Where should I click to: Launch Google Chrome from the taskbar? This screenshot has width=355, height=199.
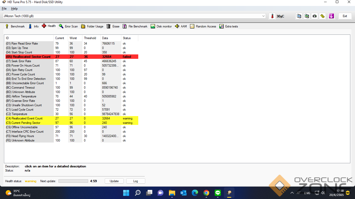click(206, 193)
